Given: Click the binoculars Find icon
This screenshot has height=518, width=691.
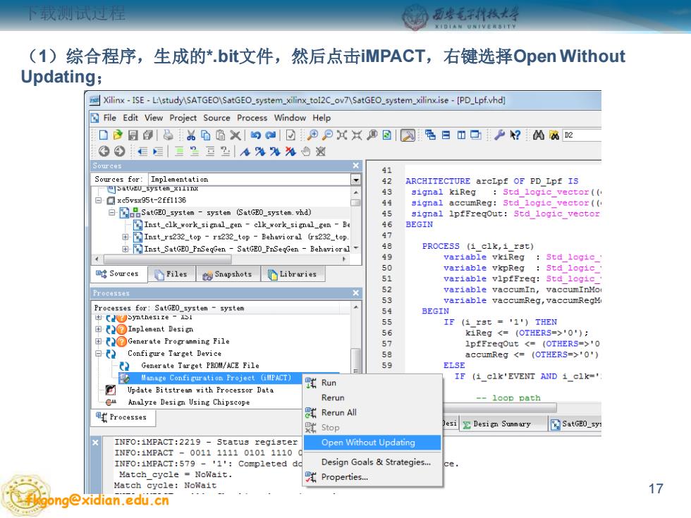Looking at the screenshot, I should tap(538, 135).
